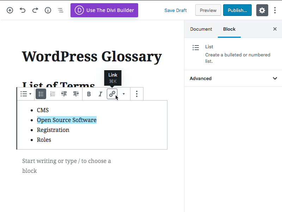
Task: Convert to ordered numbered list
Action: click(x=53, y=94)
